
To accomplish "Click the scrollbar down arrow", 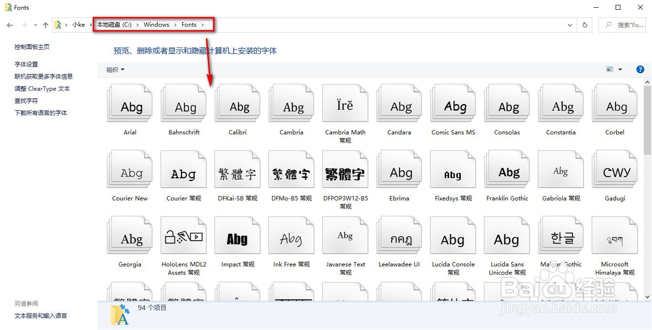I will (648, 297).
